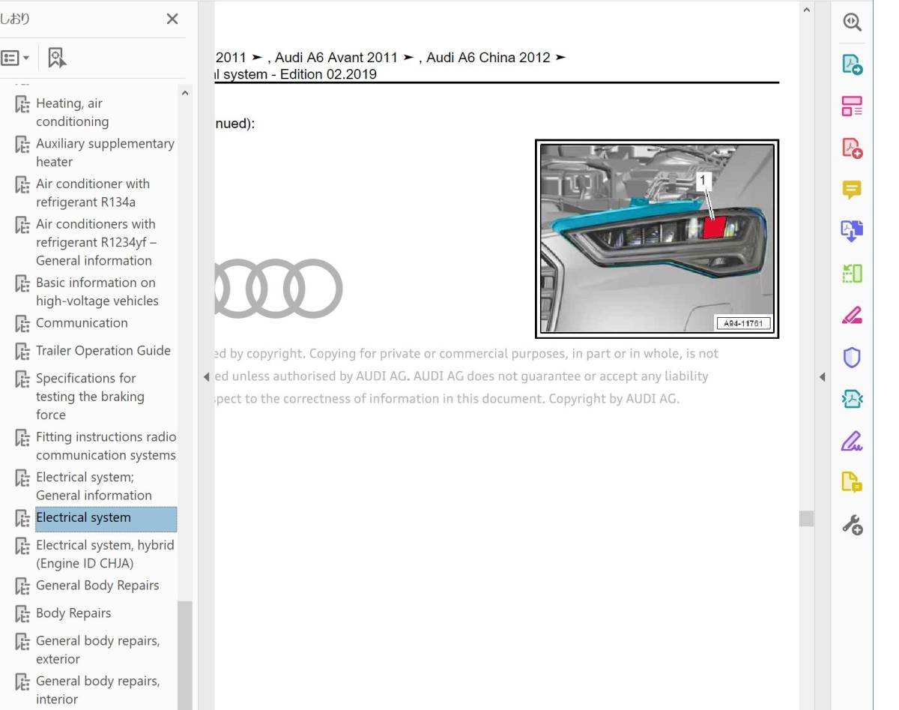Close the bookmarks panel

[x=172, y=19]
